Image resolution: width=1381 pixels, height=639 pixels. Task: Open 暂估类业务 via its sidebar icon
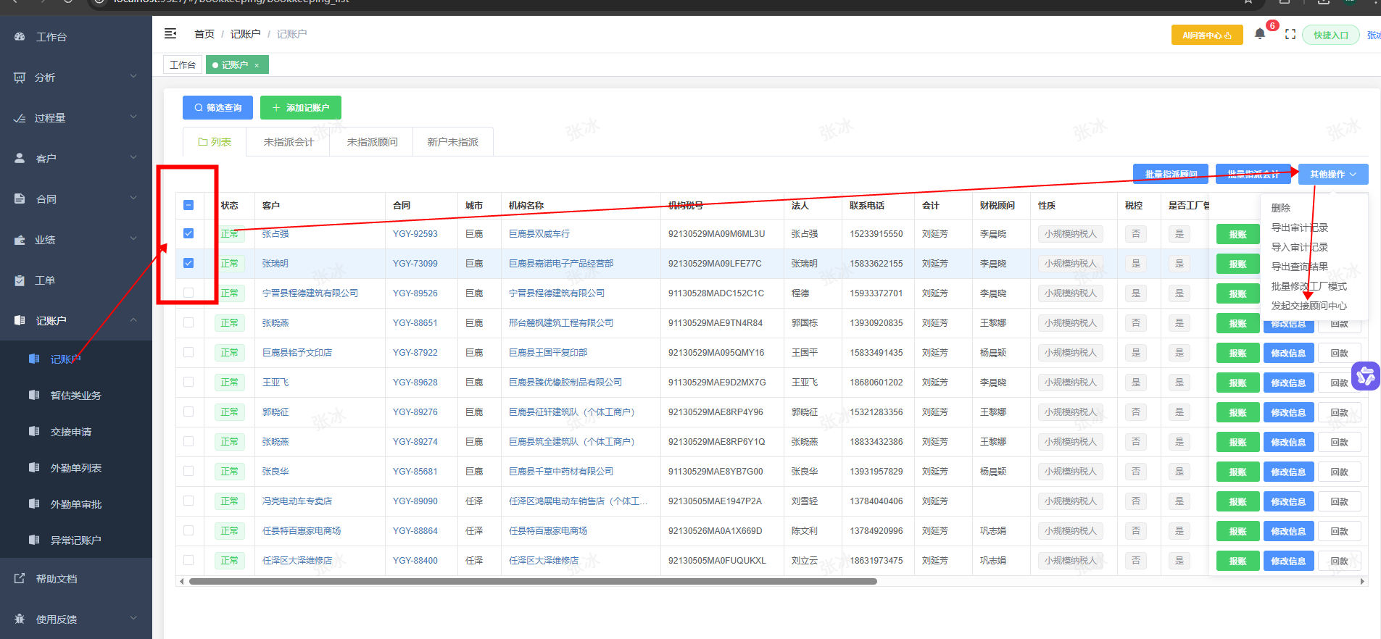[x=34, y=395]
